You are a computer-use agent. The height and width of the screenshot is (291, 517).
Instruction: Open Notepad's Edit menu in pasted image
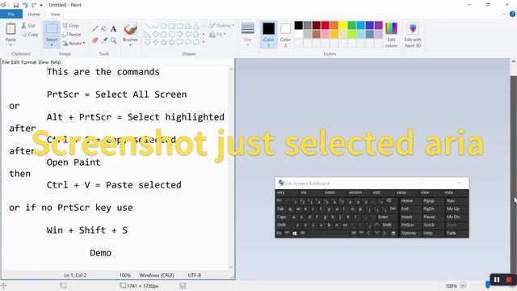(15, 62)
